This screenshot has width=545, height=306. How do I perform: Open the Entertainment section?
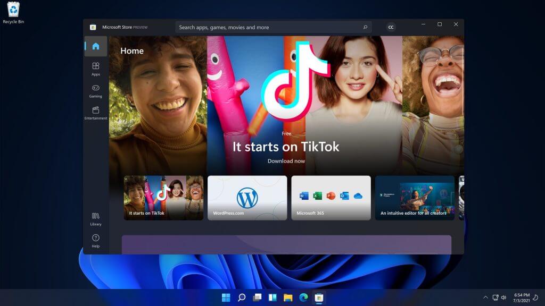(96, 113)
